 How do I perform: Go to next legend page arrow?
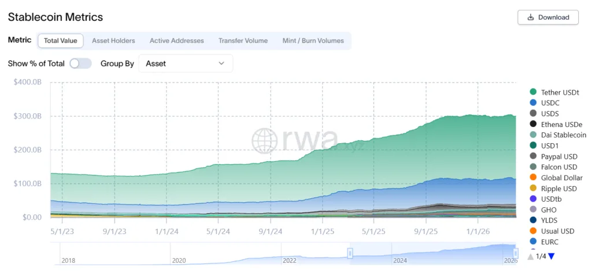tap(551, 256)
